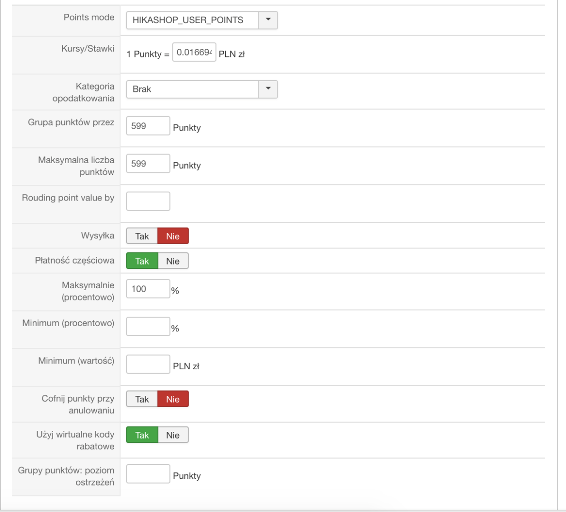
Task: Enable Płatność częściowa with Tak
Action: pos(142,261)
